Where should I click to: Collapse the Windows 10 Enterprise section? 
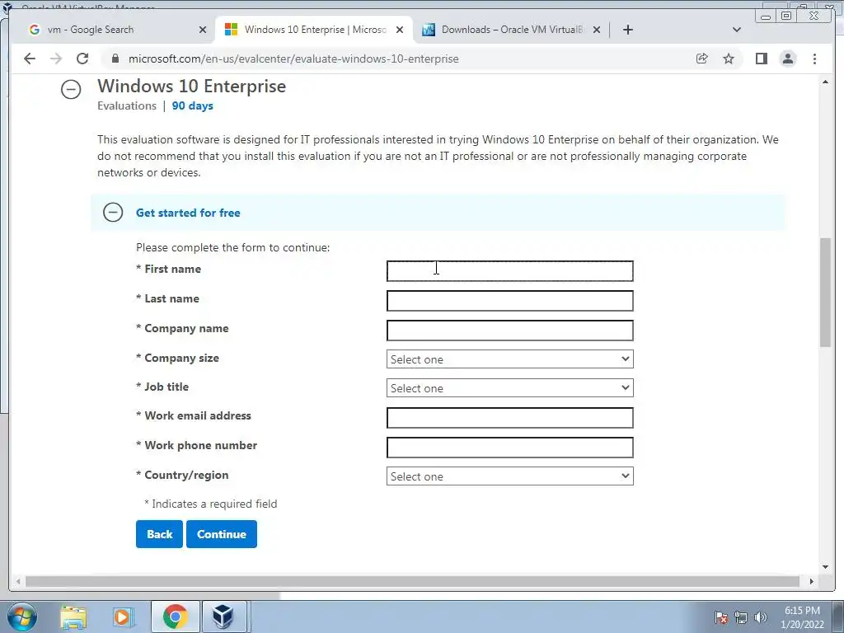[71, 89]
